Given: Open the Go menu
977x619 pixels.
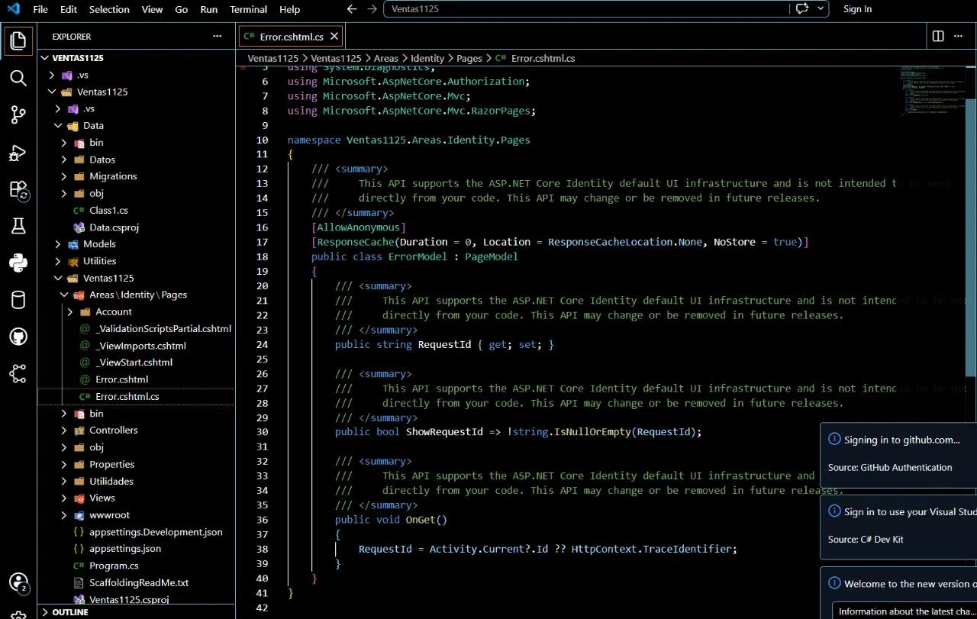Looking at the screenshot, I should 181,9.
